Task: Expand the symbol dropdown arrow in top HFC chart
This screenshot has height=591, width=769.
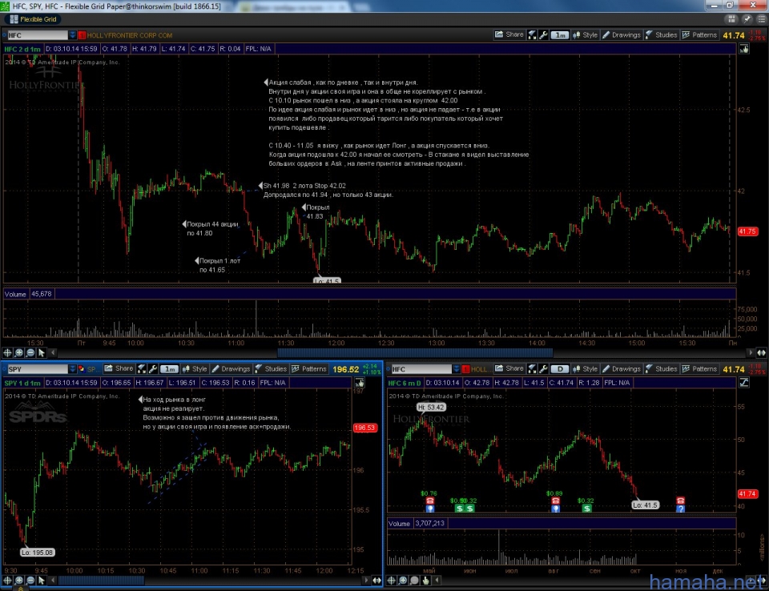Action: [72, 35]
